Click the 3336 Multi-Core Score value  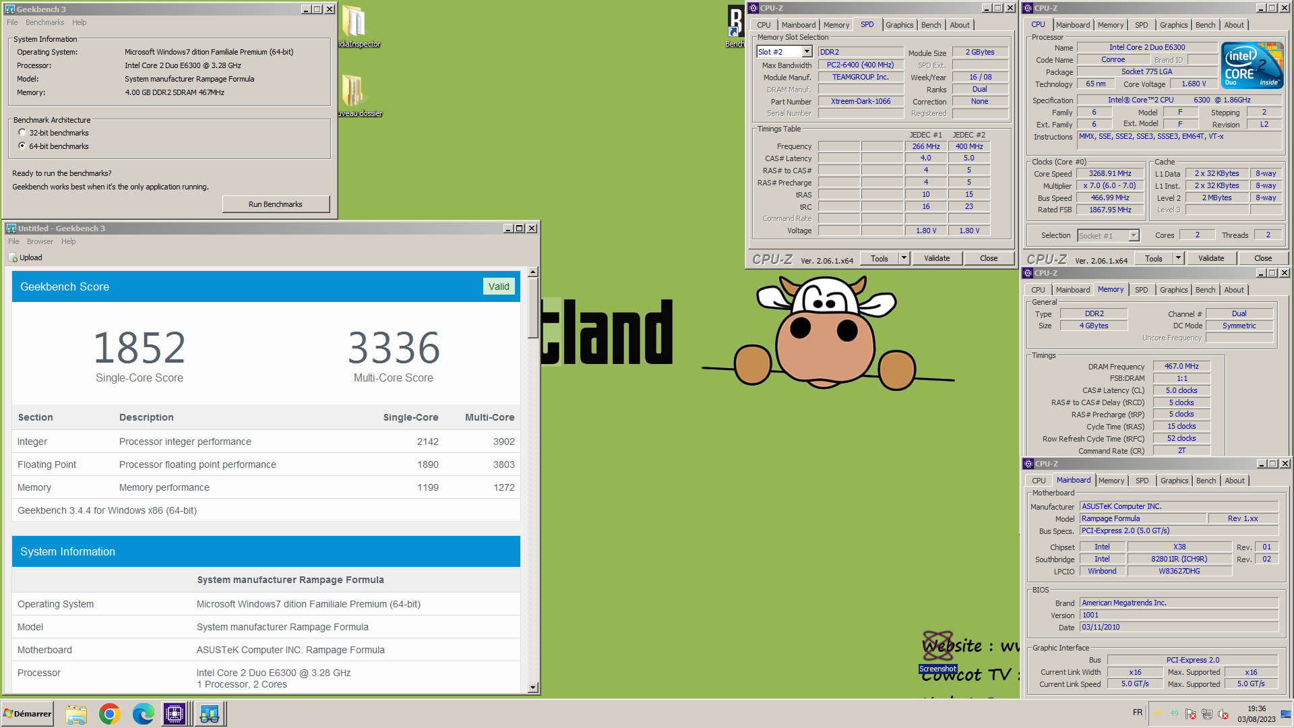pyautogui.click(x=394, y=348)
